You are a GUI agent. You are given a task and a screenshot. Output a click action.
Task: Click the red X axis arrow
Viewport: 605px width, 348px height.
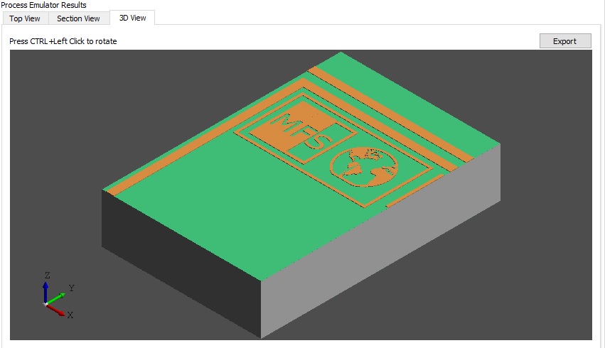(x=57, y=310)
